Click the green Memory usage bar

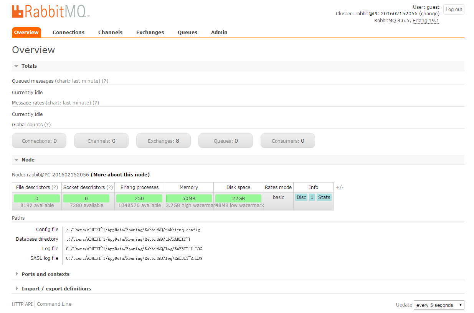(188, 198)
